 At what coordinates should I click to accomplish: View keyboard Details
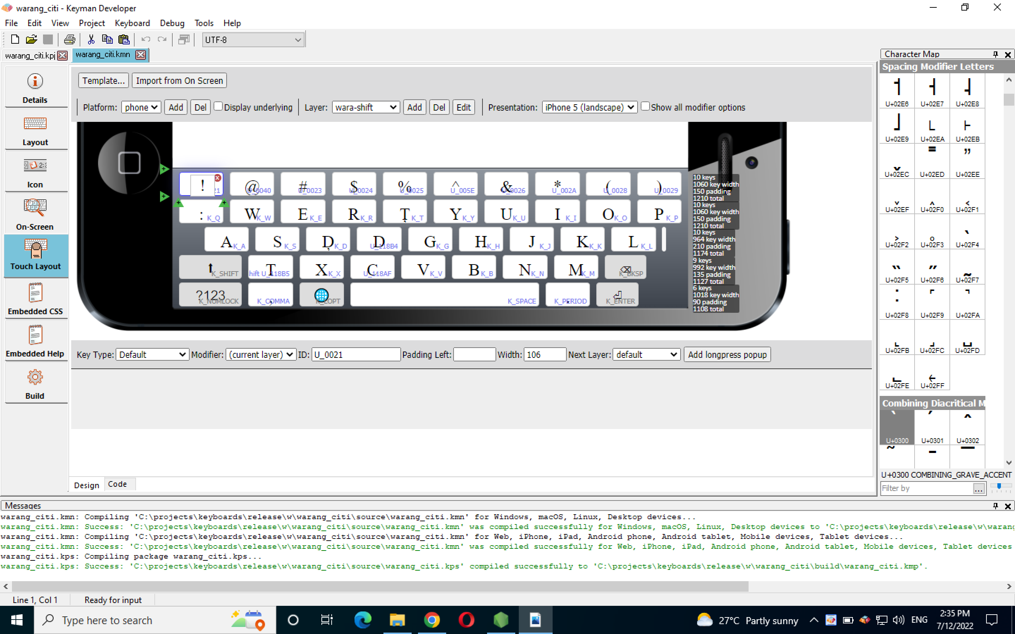pyautogui.click(x=36, y=86)
